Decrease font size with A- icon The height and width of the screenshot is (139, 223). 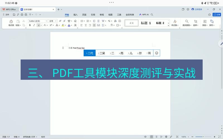tap(64, 21)
